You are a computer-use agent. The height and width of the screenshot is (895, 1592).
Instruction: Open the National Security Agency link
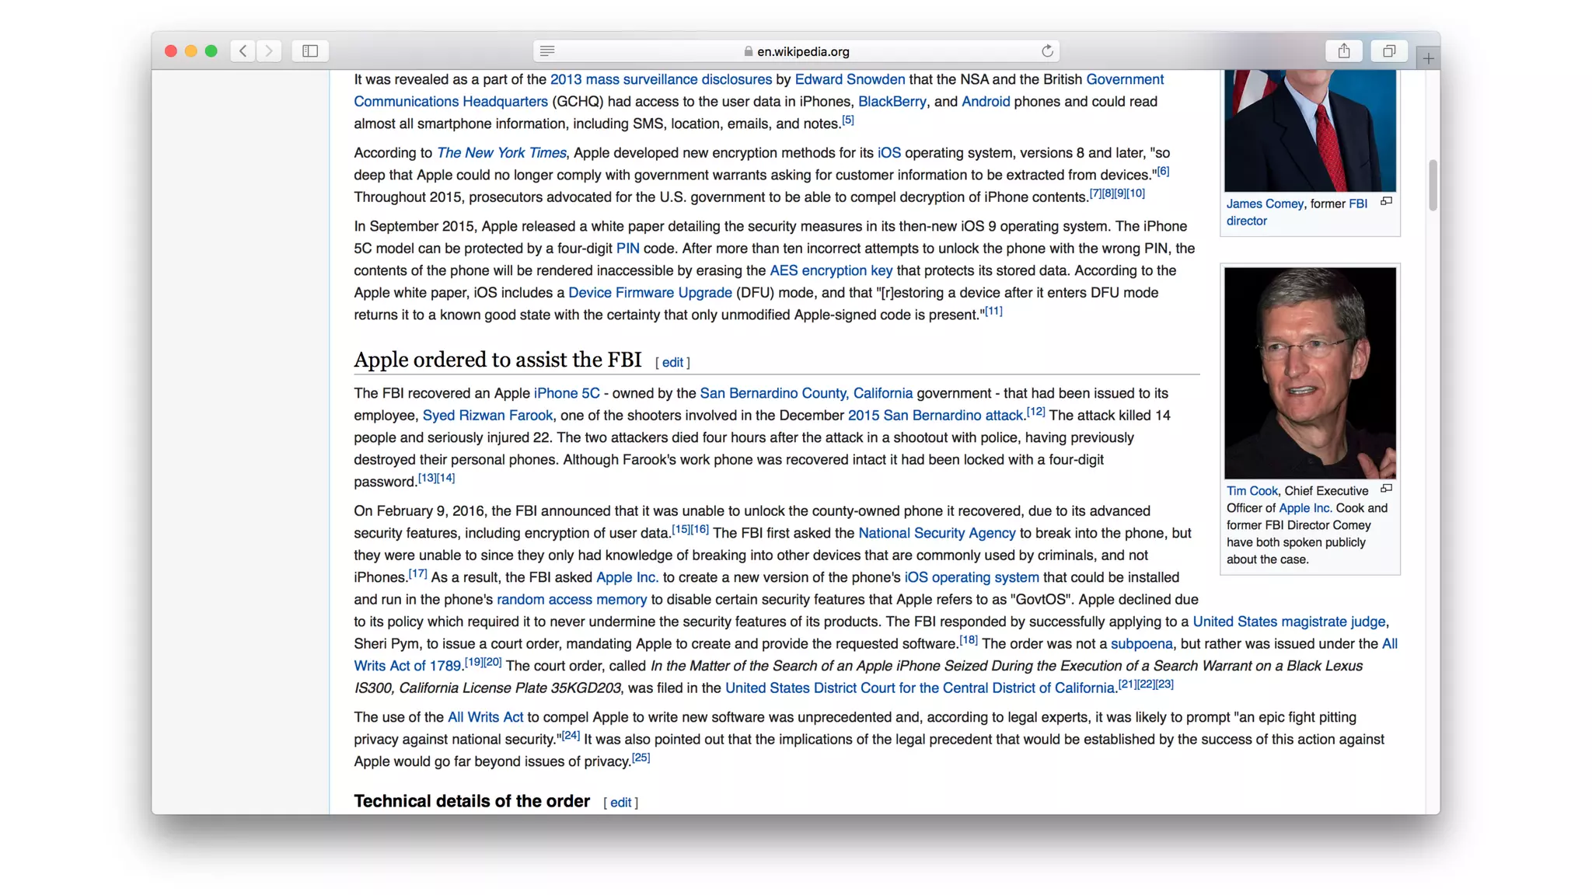936,533
